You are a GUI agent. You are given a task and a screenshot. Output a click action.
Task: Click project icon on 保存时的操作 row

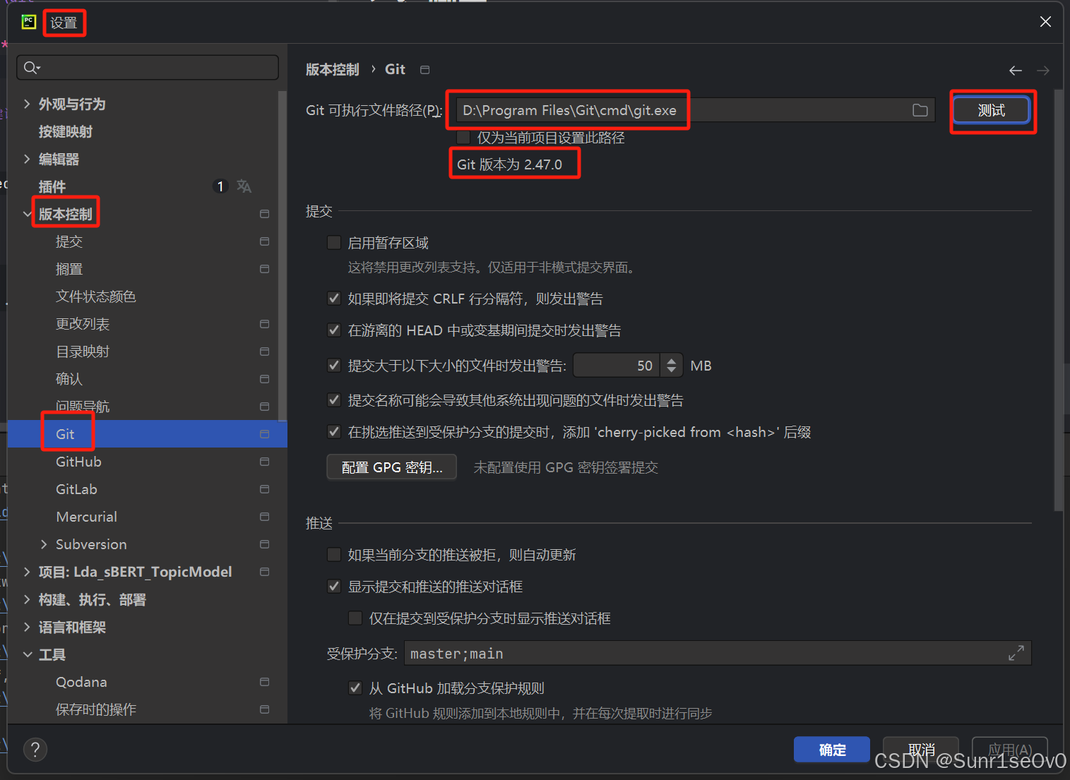pyautogui.click(x=264, y=709)
